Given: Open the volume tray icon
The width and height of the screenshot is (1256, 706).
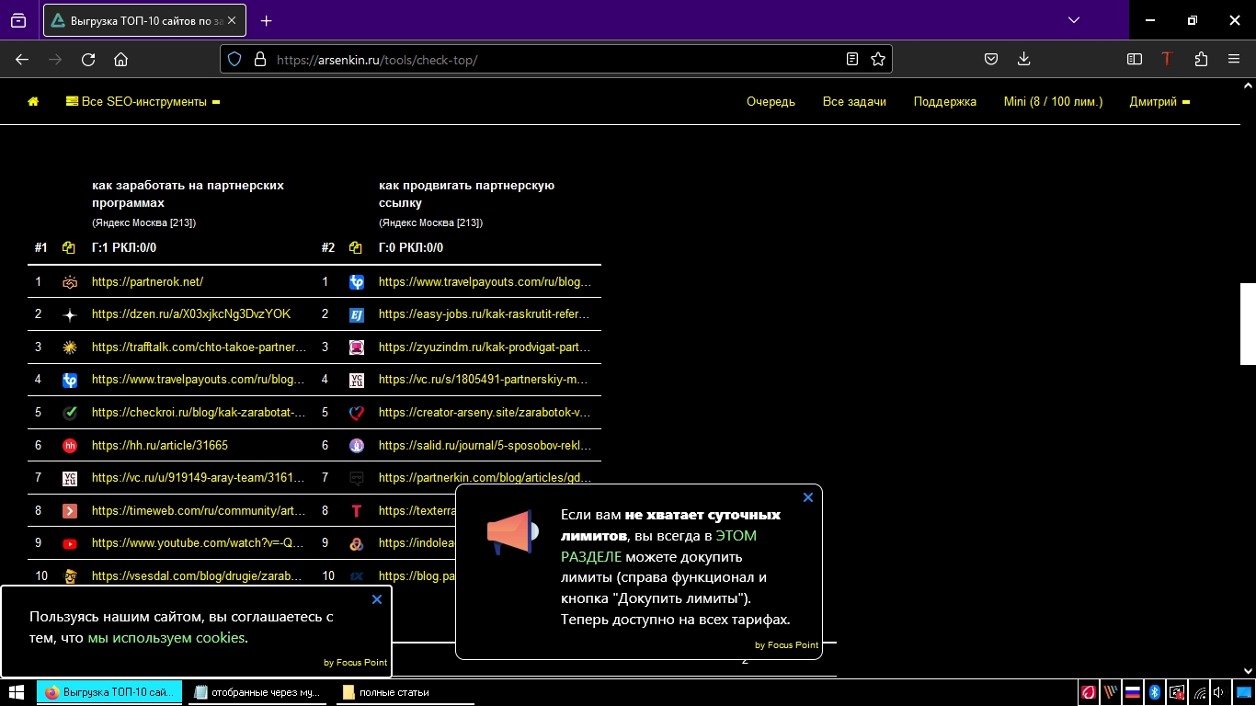Looking at the screenshot, I should point(1218,692).
